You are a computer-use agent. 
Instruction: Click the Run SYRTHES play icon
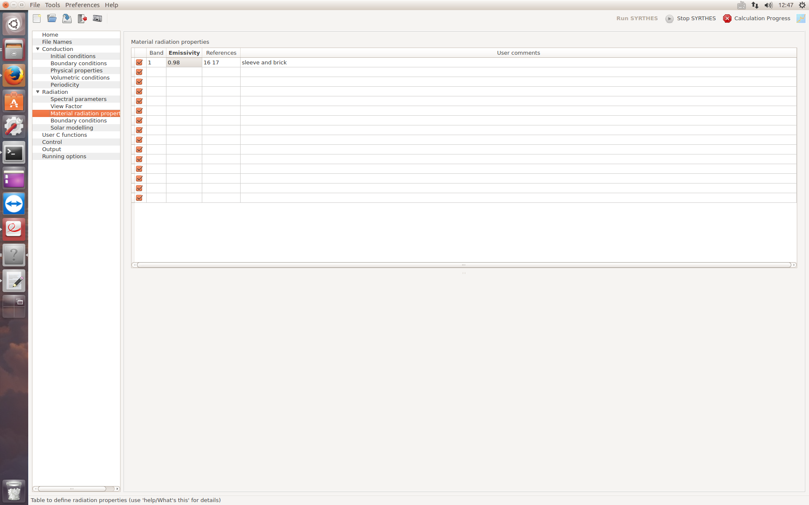(x=669, y=19)
